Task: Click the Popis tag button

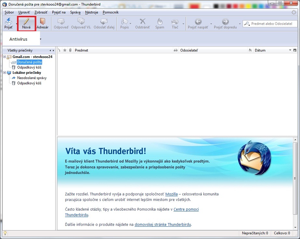Action: [124, 23]
